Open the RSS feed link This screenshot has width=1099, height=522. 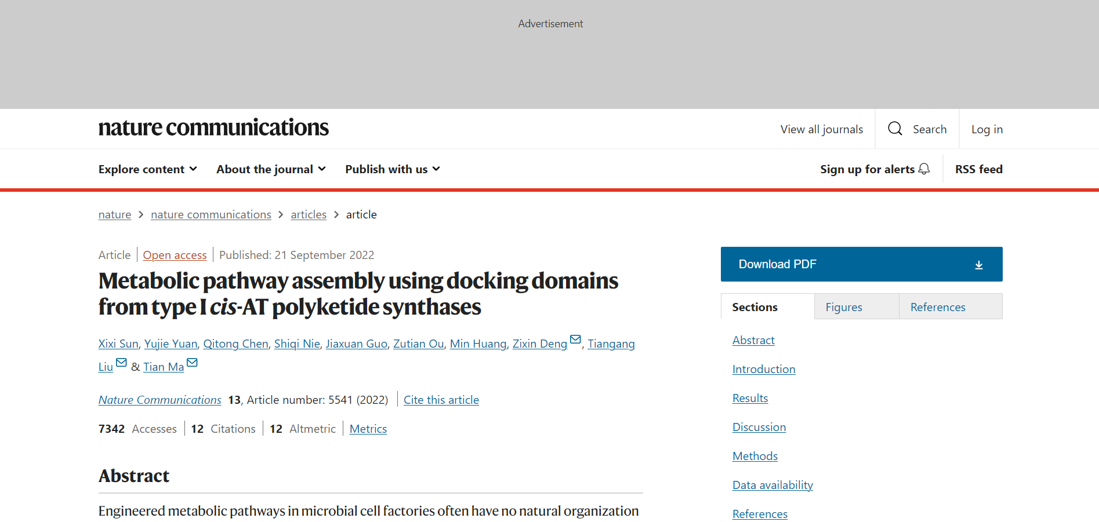point(979,169)
